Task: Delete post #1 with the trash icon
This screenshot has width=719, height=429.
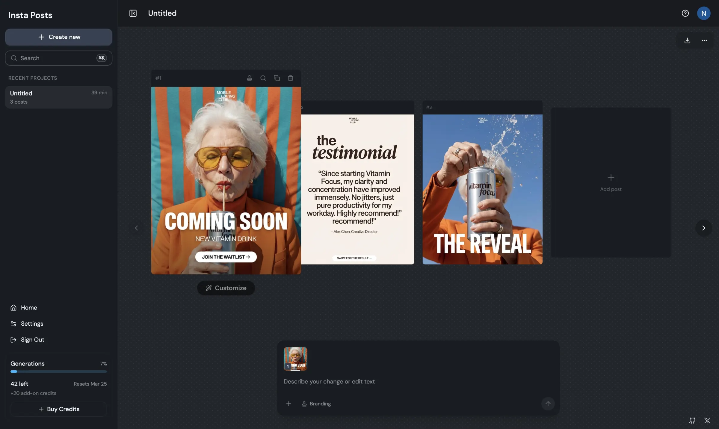Action: [290, 78]
